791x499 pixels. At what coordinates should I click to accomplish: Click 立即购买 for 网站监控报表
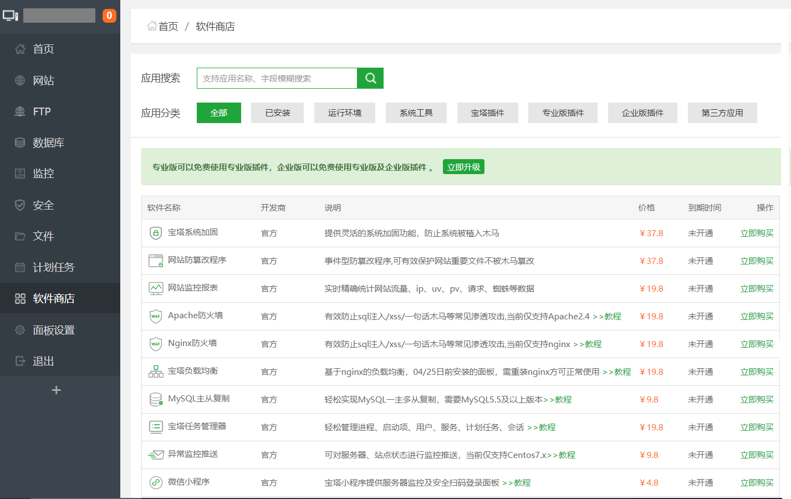(757, 289)
